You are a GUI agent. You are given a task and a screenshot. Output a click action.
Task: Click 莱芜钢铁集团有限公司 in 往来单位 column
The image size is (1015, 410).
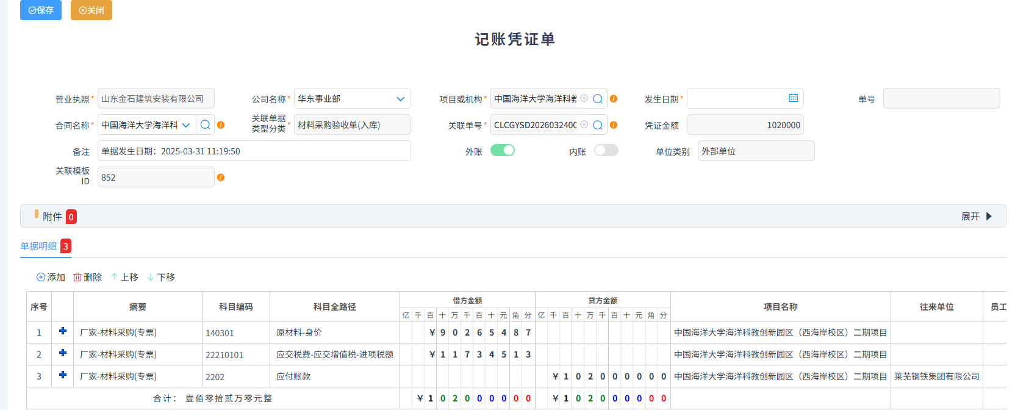(x=937, y=376)
